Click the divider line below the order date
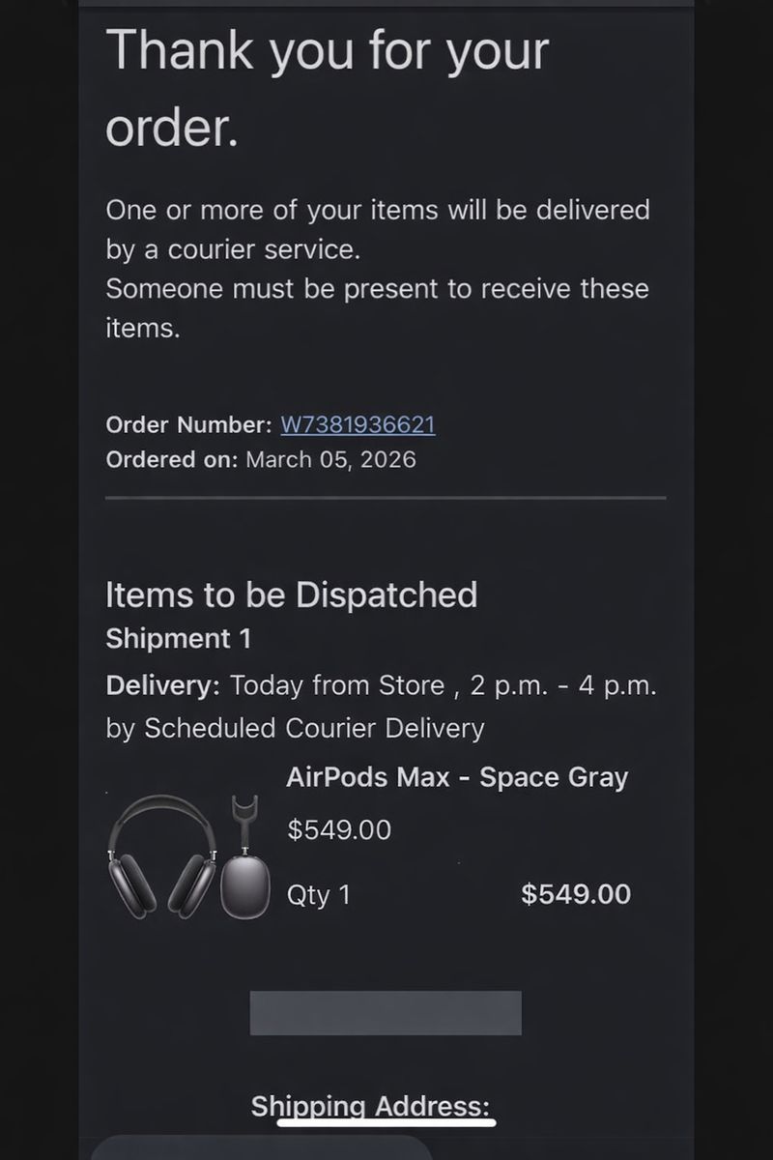 (386, 498)
